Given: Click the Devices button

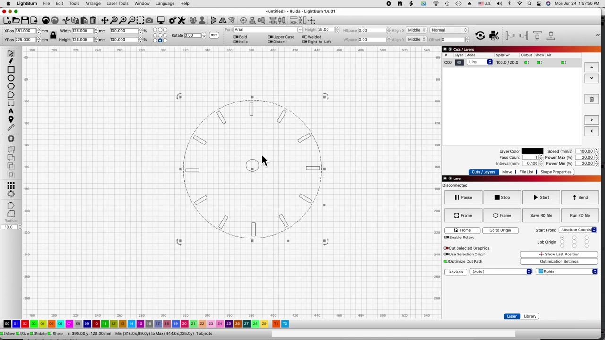Looking at the screenshot, I should (x=456, y=272).
